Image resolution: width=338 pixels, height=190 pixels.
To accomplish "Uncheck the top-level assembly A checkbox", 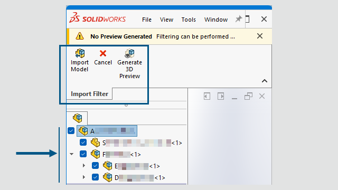I will tap(71, 131).
